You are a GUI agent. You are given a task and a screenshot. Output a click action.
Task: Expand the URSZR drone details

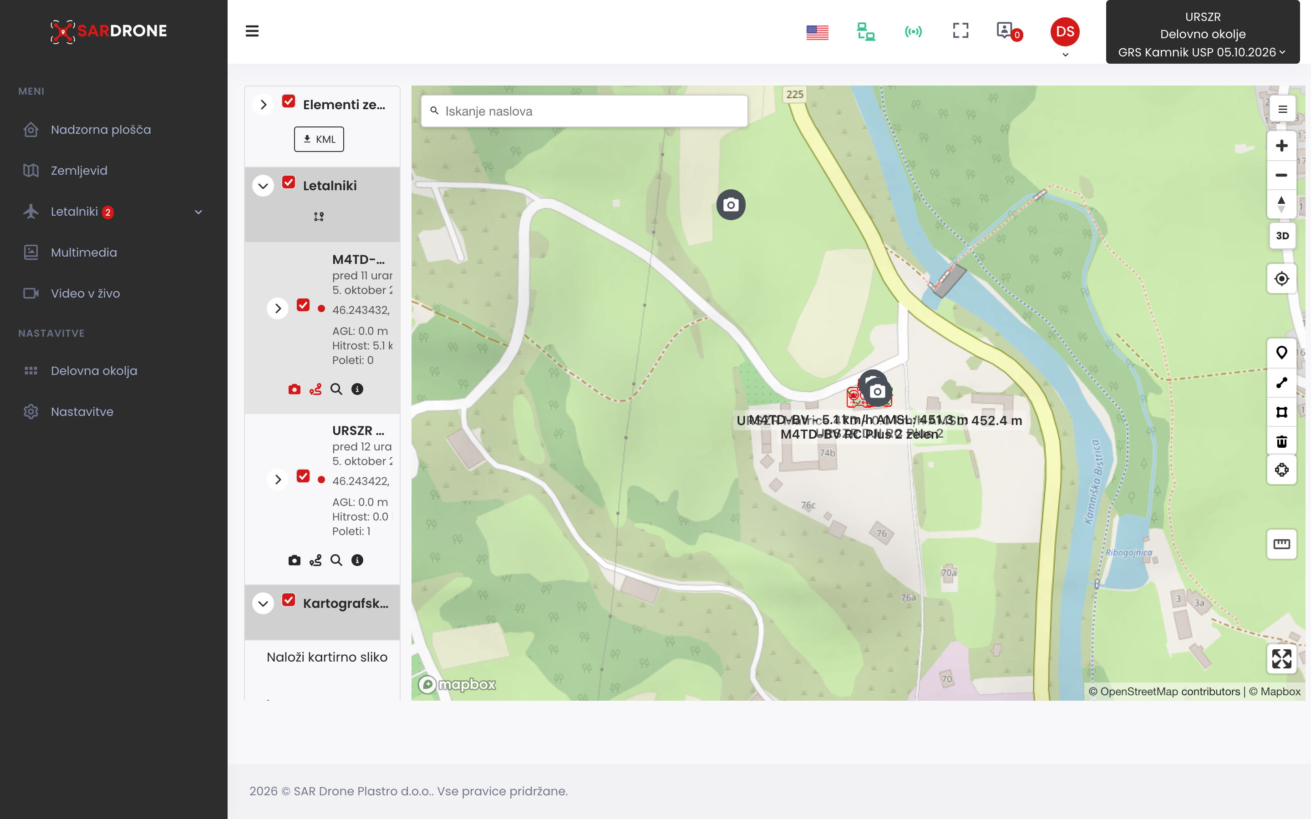click(x=278, y=480)
